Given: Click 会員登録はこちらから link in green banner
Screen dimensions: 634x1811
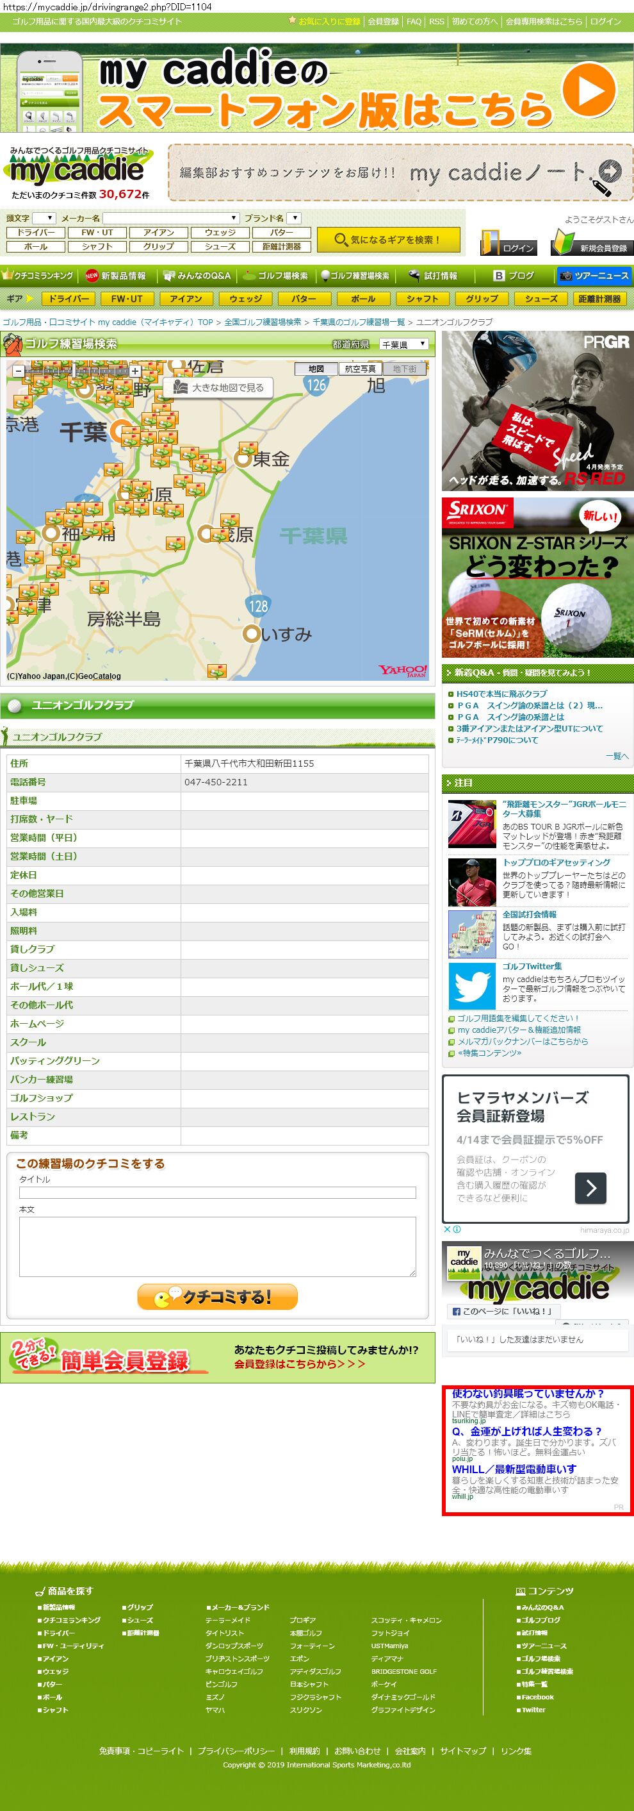Looking at the screenshot, I should (x=300, y=1364).
